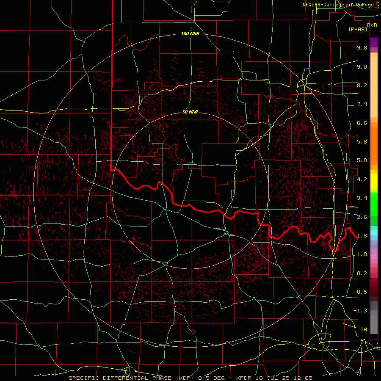Click the 5.8 legend value
The image size is (381, 381).
click(362, 142)
